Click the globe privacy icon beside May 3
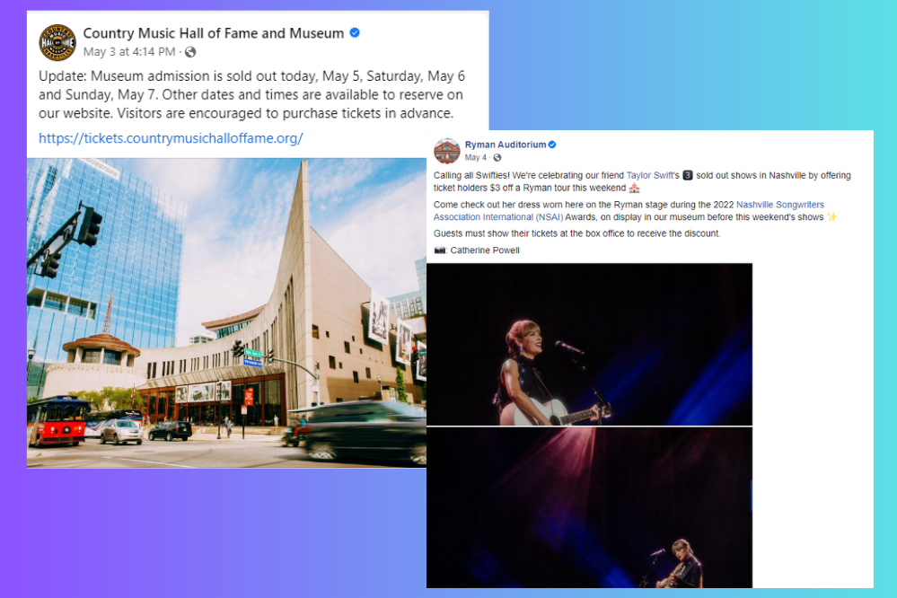Screen dimensions: 897x598 190,52
